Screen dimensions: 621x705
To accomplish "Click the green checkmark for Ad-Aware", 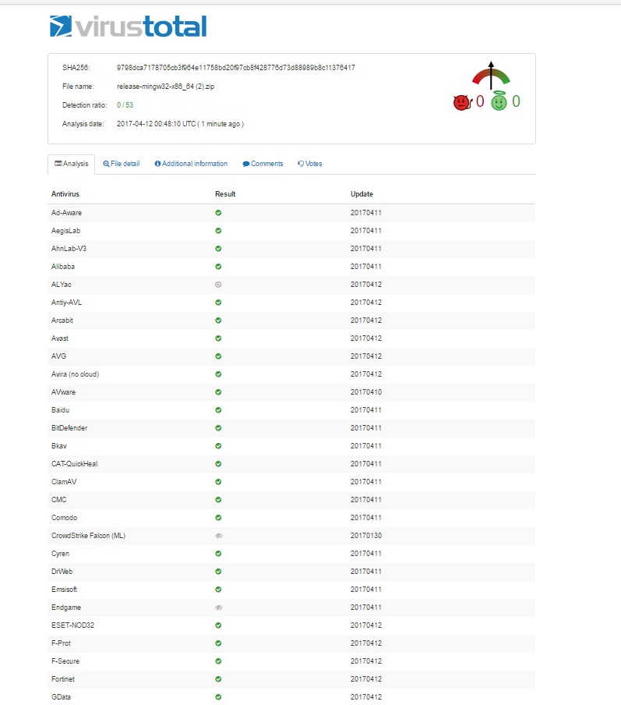I will click(218, 213).
